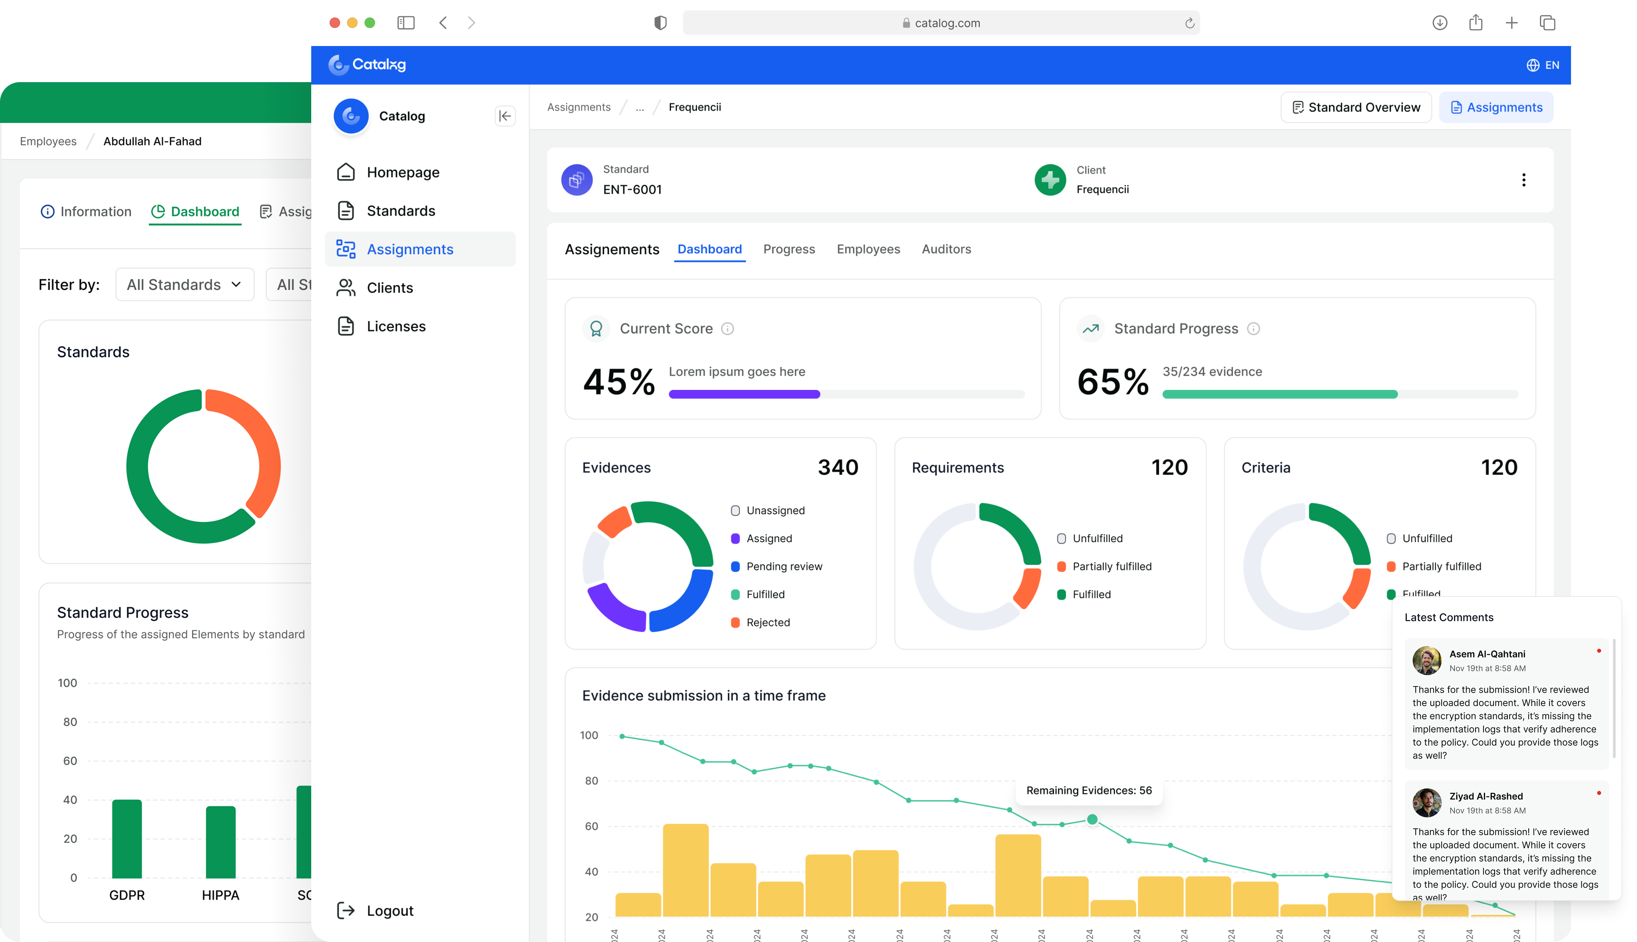Collapse the sidebar with the arrow icon
Image resolution: width=1637 pixels, height=942 pixels.
click(x=505, y=117)
